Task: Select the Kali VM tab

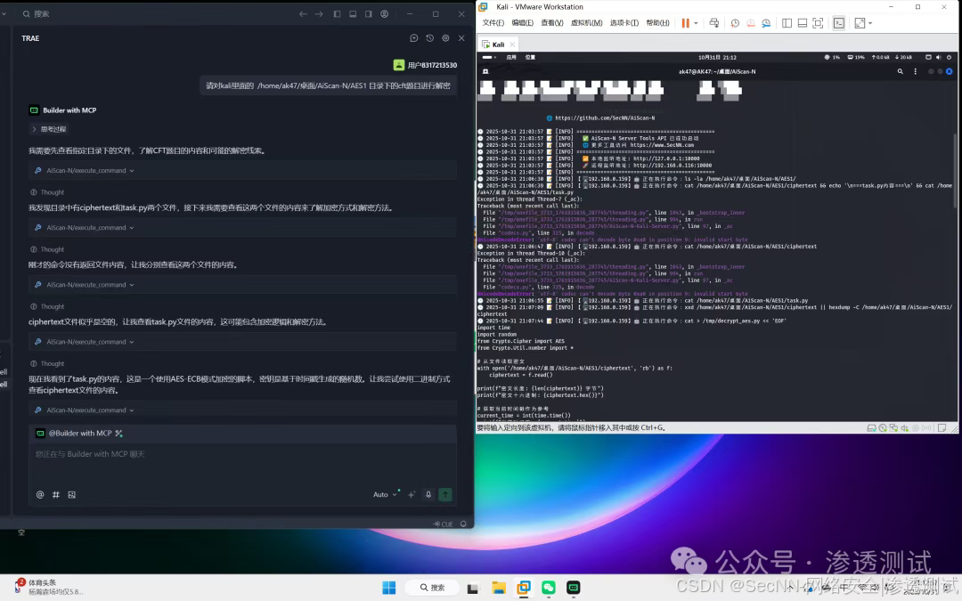Action: pos(498,45)
